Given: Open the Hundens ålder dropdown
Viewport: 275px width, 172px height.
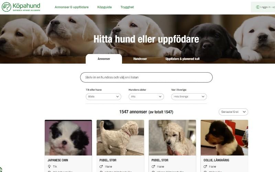Looking at the screenshot, I should tap(146, 97).
